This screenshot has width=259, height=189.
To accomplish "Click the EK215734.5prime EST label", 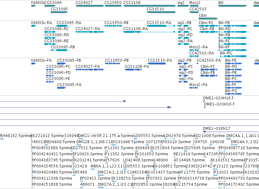I will [x=191, y=184].
